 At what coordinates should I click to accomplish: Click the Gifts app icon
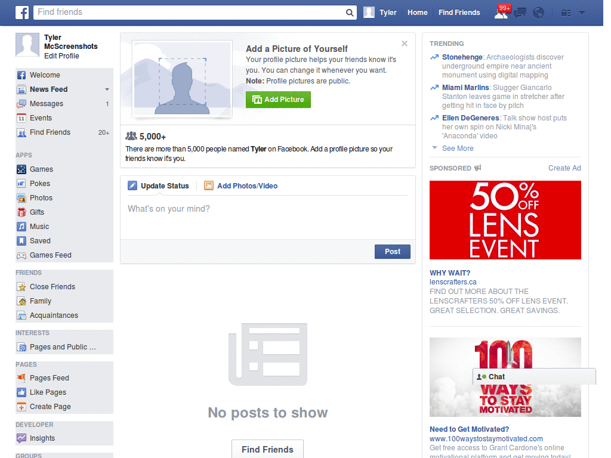point(21,212)
